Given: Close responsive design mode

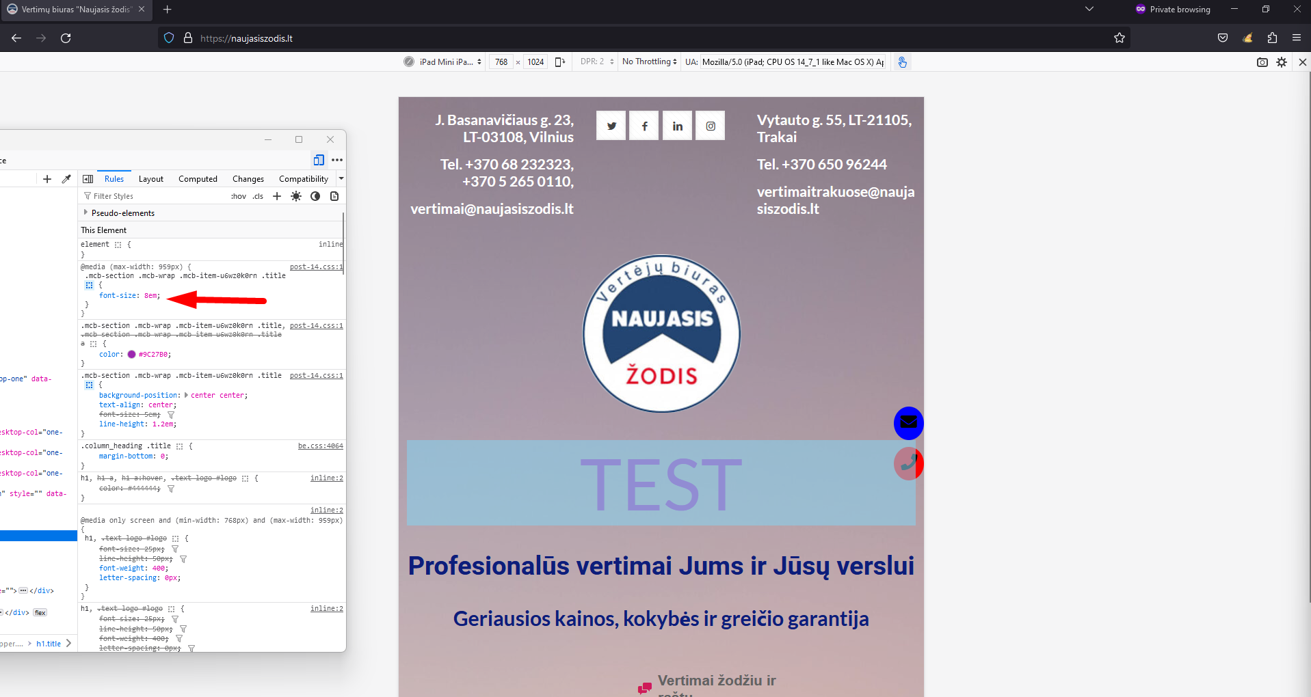Looking at the screenshot, I should 1302,62.
